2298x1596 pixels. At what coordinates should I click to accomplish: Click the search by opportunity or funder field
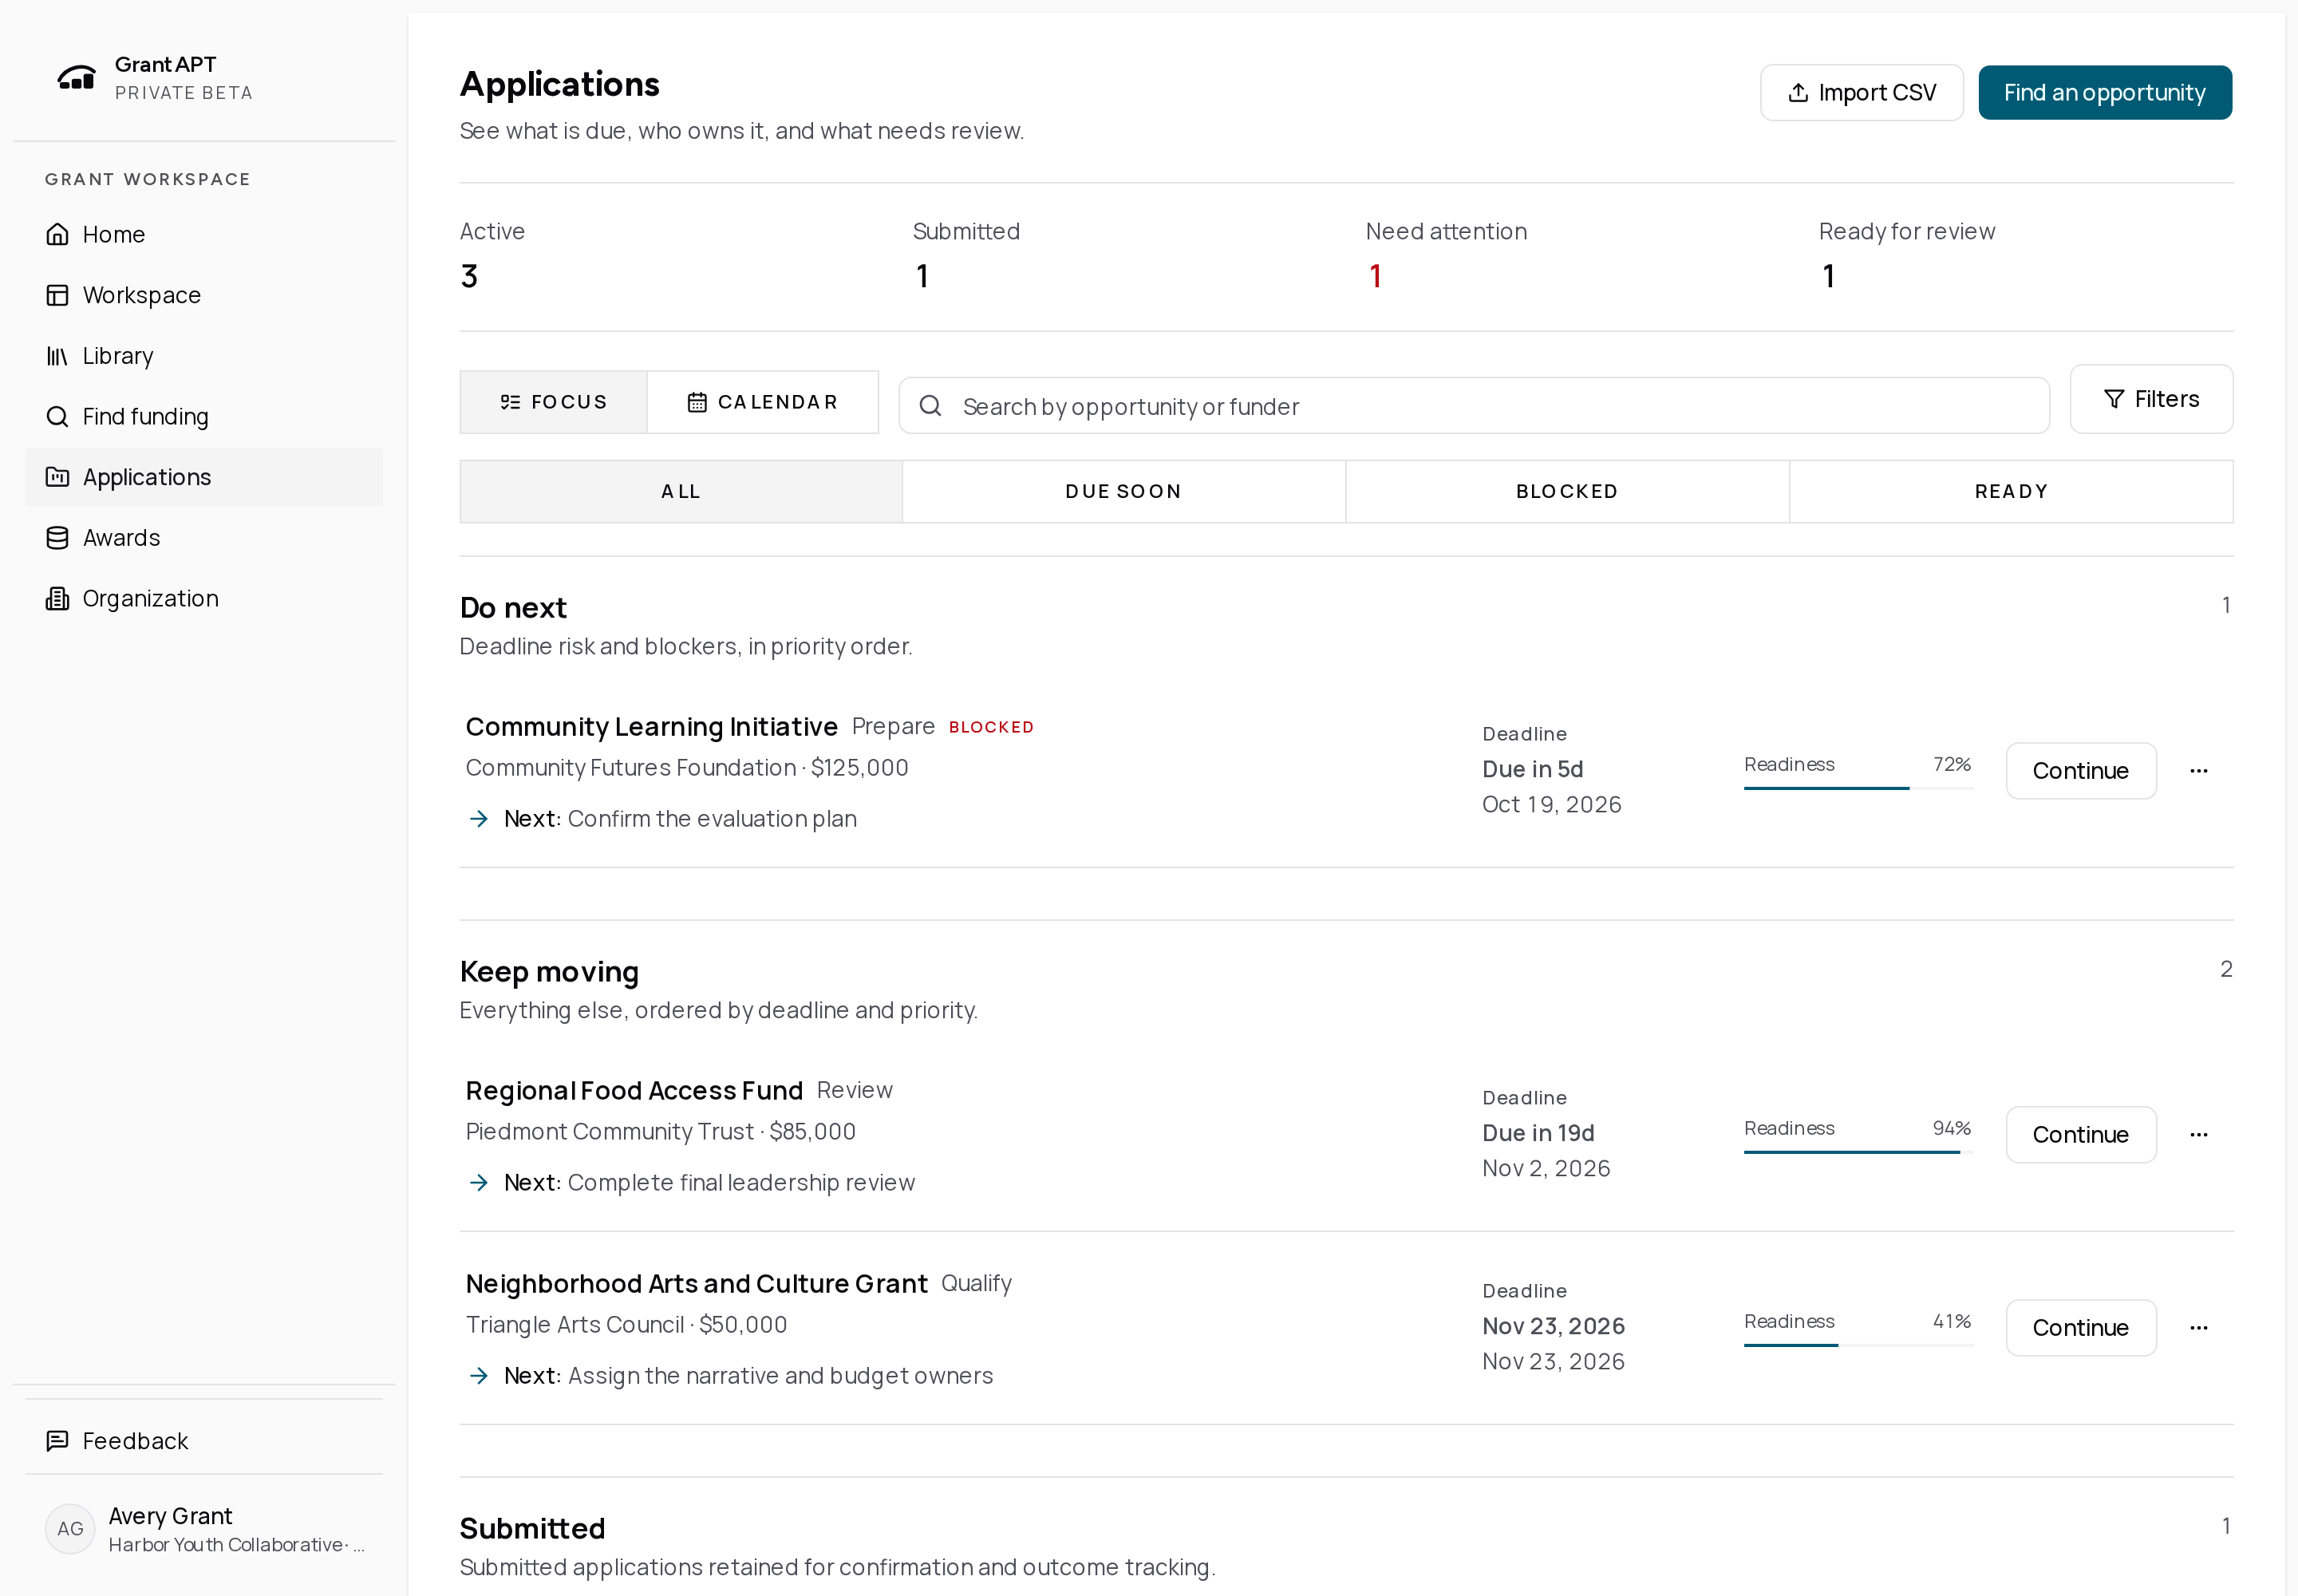1474,406
